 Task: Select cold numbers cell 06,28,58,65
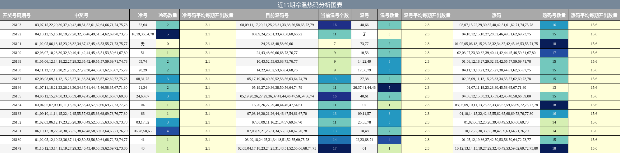[142, 131]
